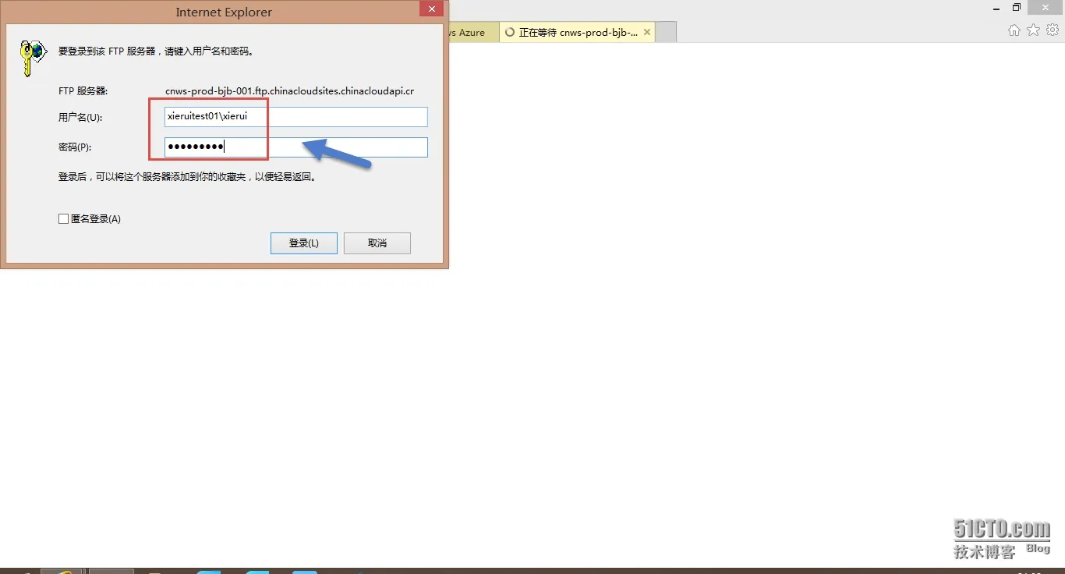1065x574 pixels.
Task: Close the waiting cnws-prod-bjb tab
Action: tap(647, 33)
